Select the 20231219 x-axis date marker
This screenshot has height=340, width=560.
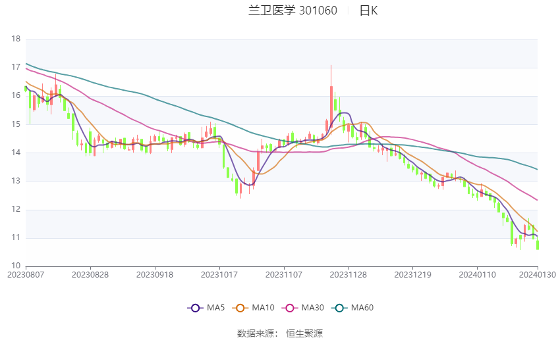tap(412, 275)
